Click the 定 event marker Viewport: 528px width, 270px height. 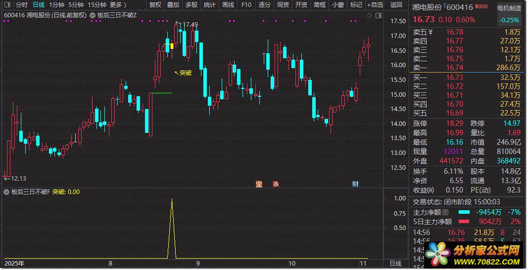tap(259, 184)
